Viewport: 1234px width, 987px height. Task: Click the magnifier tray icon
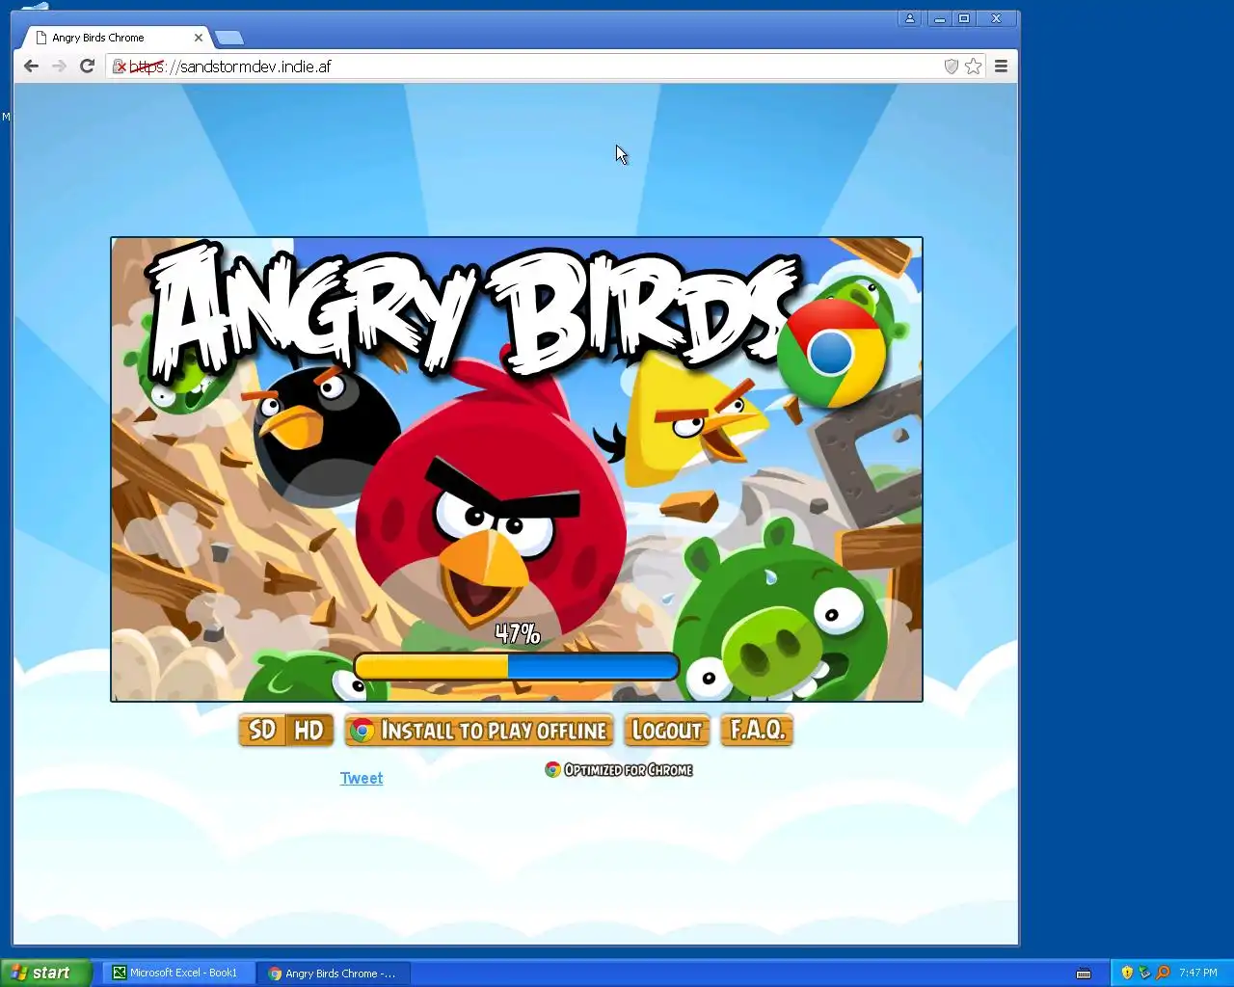pyautogui.click(x=1163, y=973)
